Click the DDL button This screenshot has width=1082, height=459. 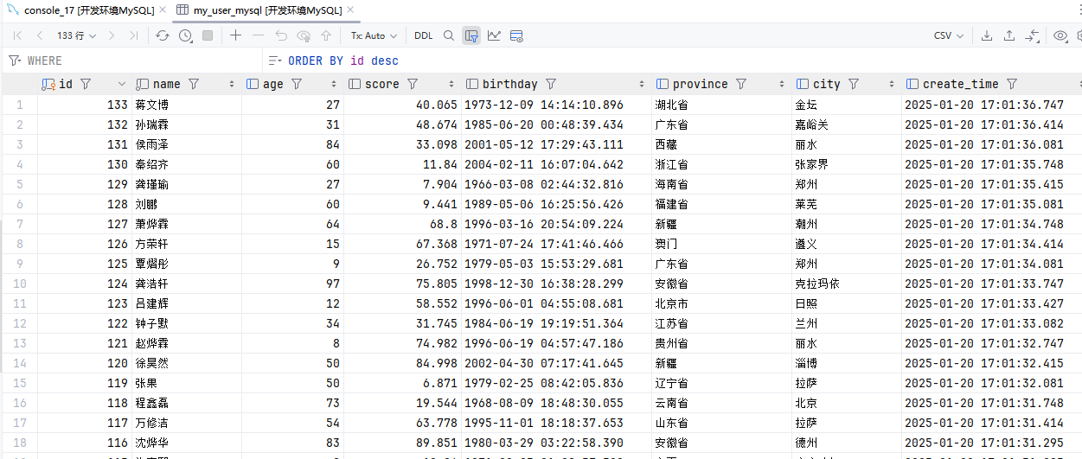tap(423, 35)
